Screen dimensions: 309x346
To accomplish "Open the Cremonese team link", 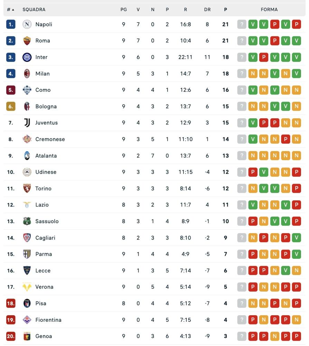I will 50,139.
